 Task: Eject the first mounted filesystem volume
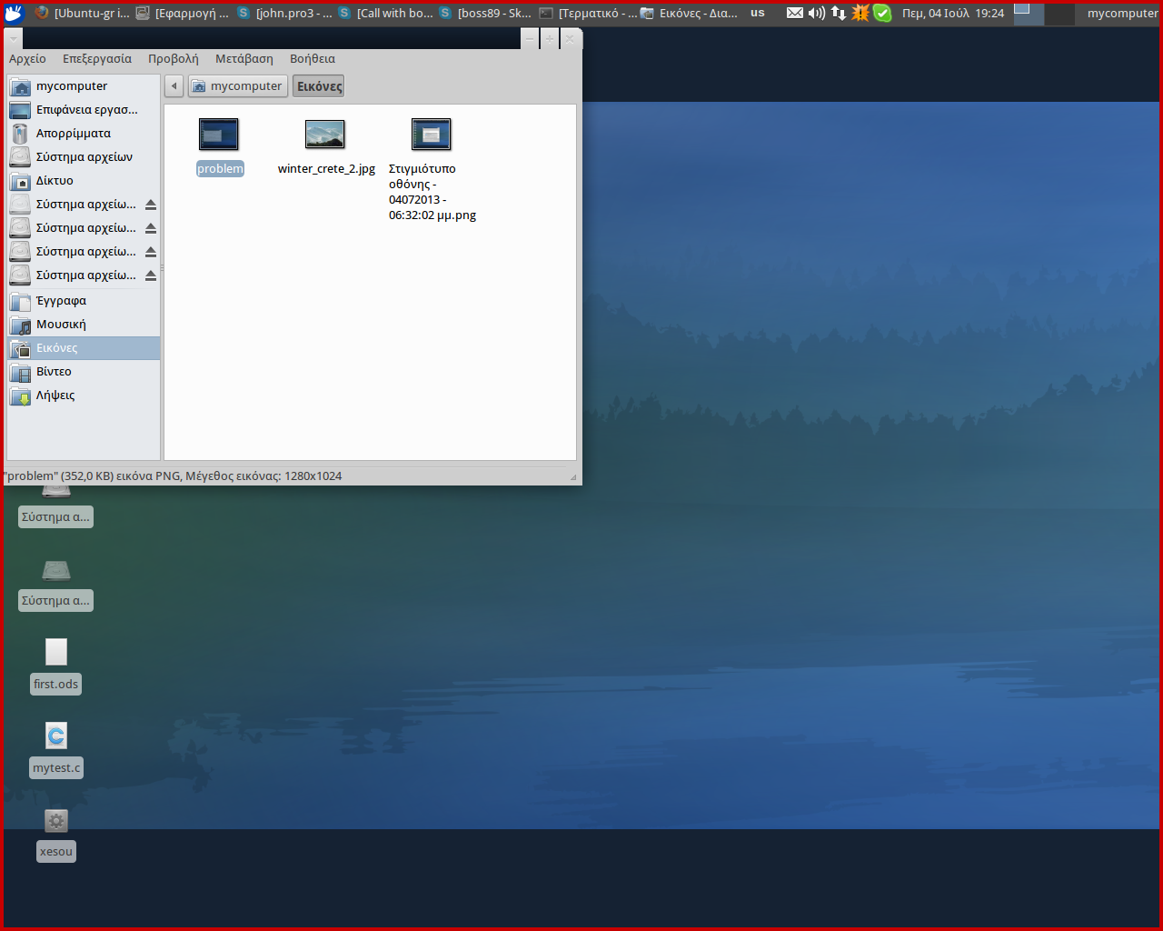point(151,205)
